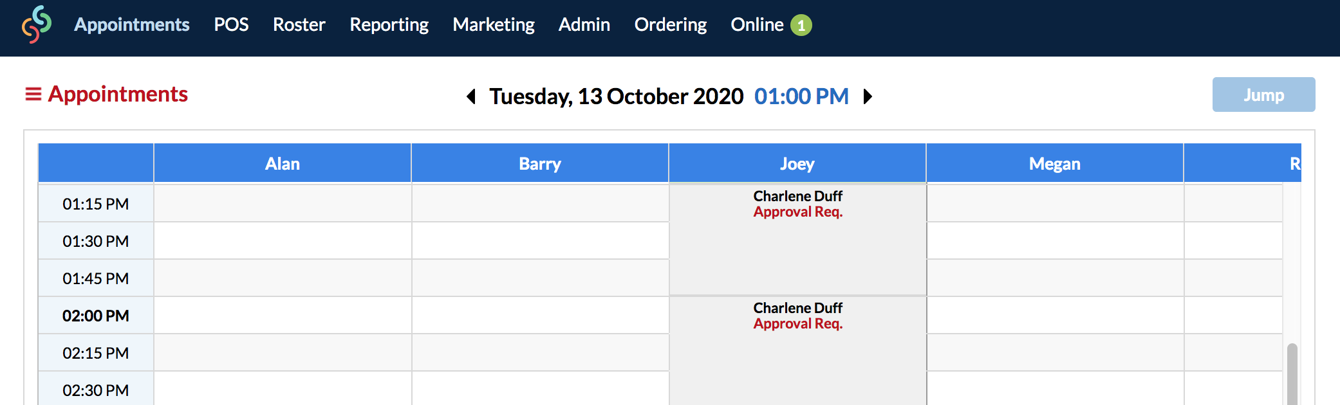This screenshot has height=405, width=1340.
Task: Open the Online menu
Action: [x=757, y=24]
